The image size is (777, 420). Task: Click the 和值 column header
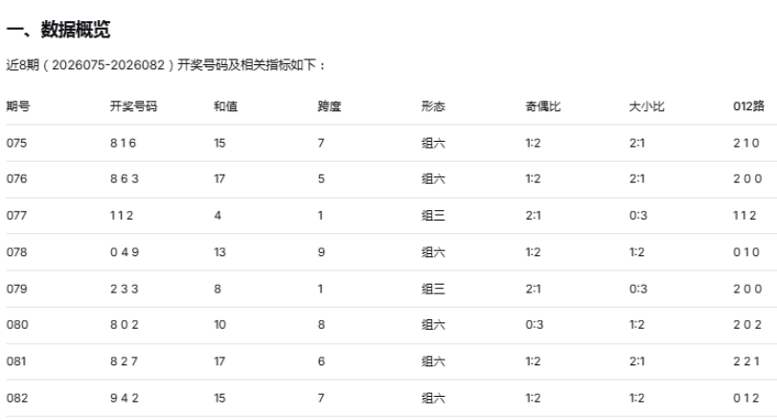pyautogui.click(x=225, y=105)
